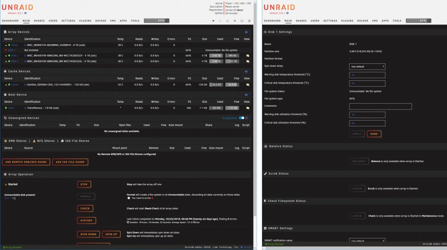Expand the Cache device arrow

pos(6,85)
